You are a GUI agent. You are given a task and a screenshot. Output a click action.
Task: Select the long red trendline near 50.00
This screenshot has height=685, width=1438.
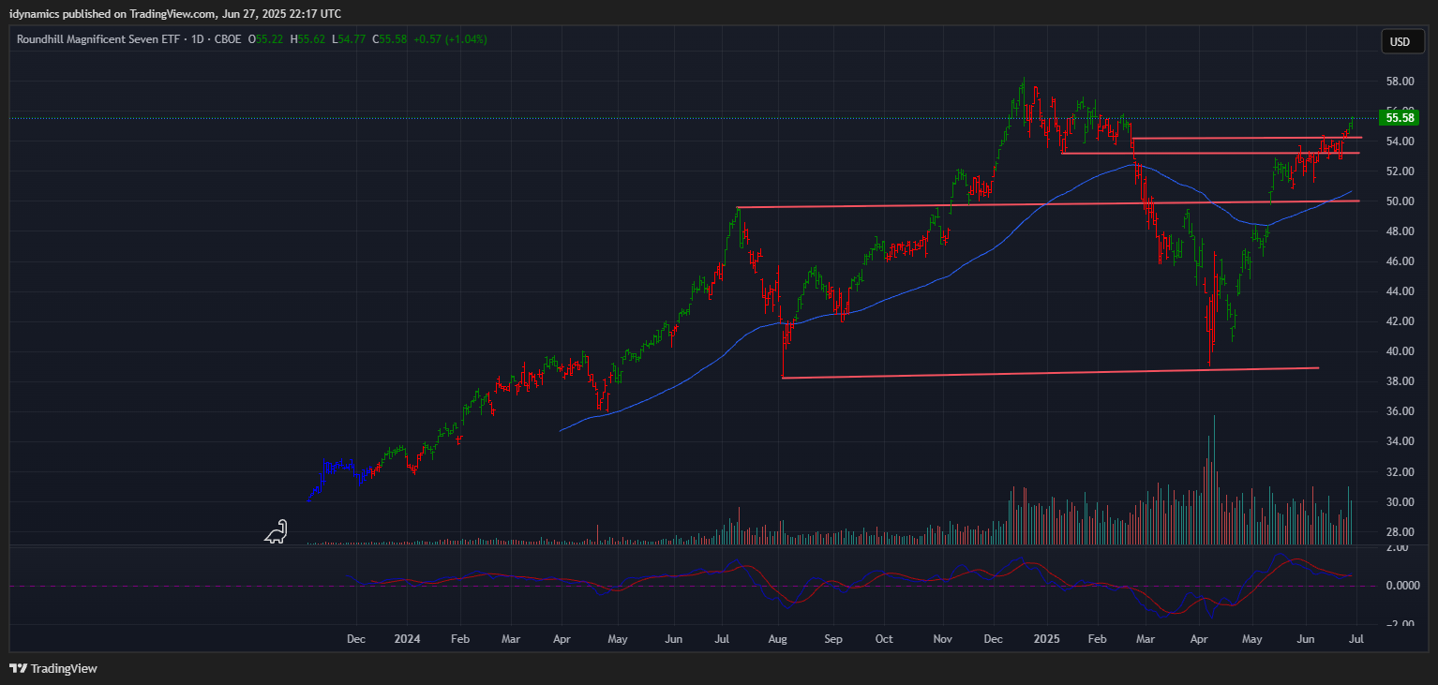pyautogui.click(x=1048, y=204)
